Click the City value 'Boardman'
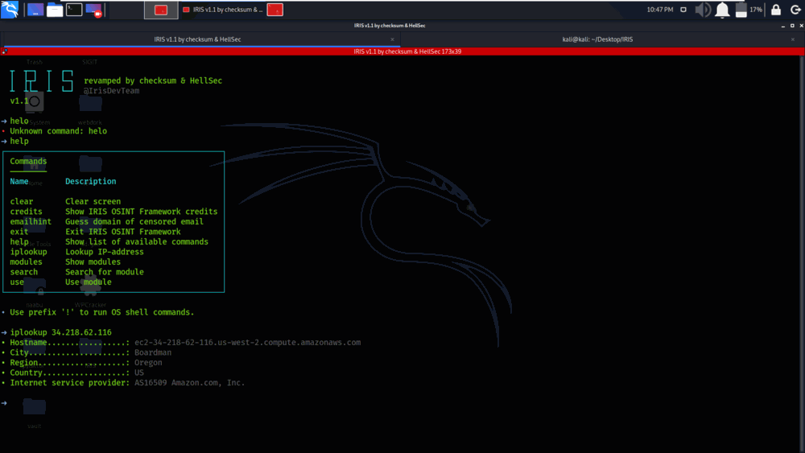805x453 pixels. [x=153, y=352]
